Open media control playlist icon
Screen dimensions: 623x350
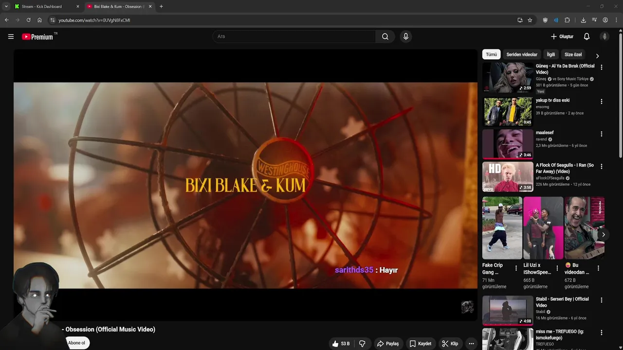(x=594, y=20)
